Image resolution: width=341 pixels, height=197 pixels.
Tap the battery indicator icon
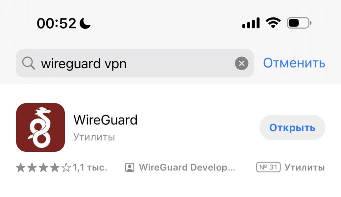299,23
